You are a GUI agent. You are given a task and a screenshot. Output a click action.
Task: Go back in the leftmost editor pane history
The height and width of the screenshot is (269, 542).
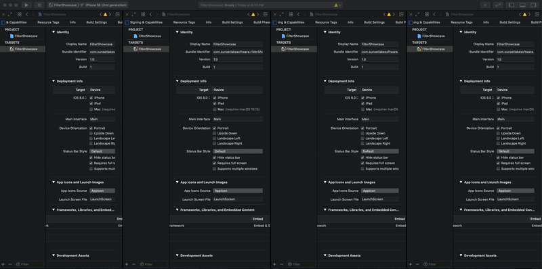(x=27, y=14)
